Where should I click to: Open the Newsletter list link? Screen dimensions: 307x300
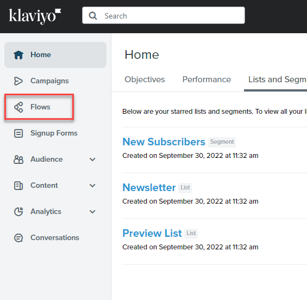click(149, 187)
